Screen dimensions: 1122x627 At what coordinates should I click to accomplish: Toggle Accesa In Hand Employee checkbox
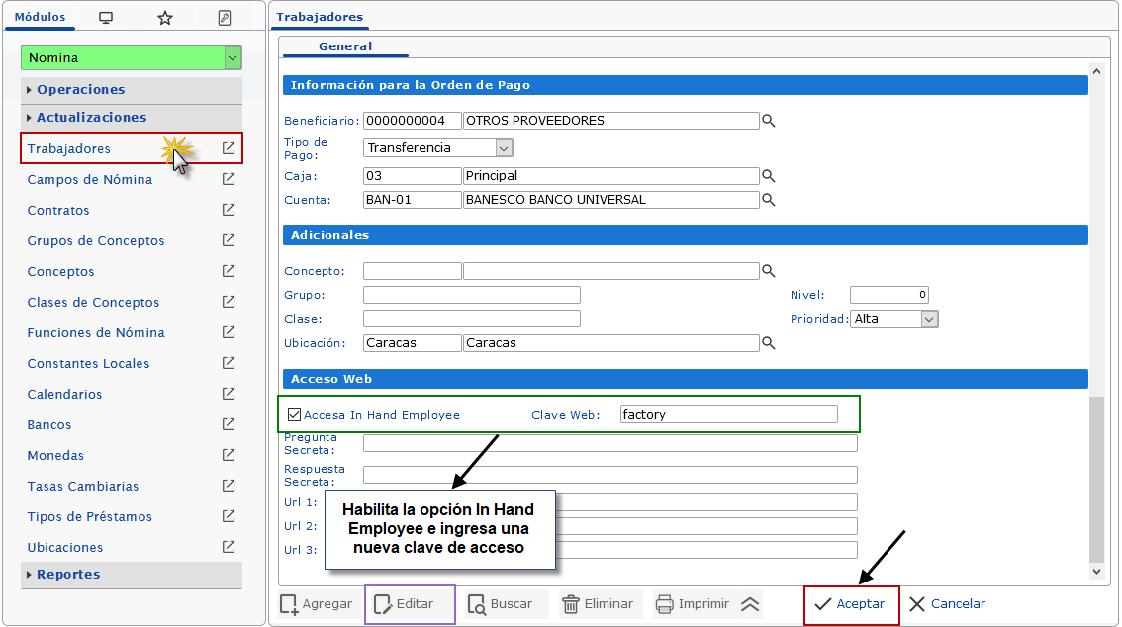tap(294, 415)
